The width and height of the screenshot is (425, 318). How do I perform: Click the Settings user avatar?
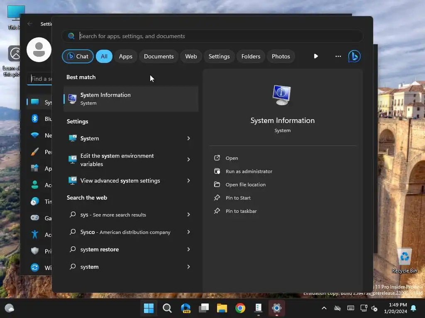39,50
